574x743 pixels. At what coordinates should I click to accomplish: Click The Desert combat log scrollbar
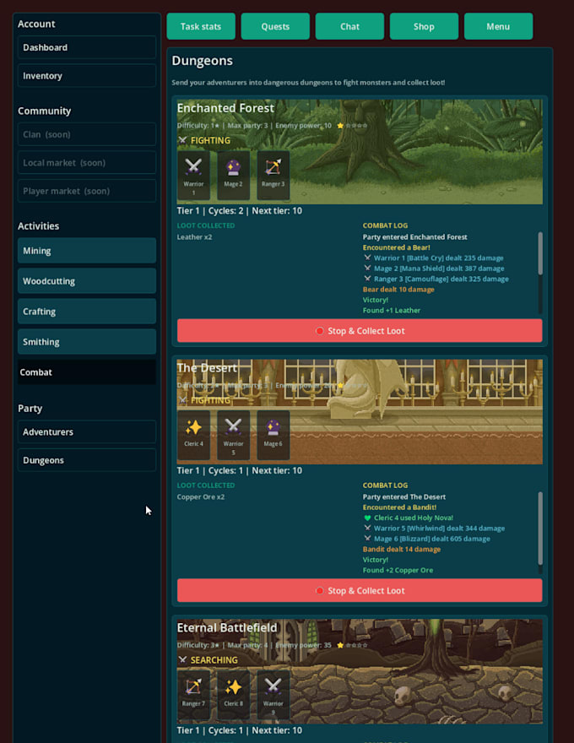coord(540,528)
